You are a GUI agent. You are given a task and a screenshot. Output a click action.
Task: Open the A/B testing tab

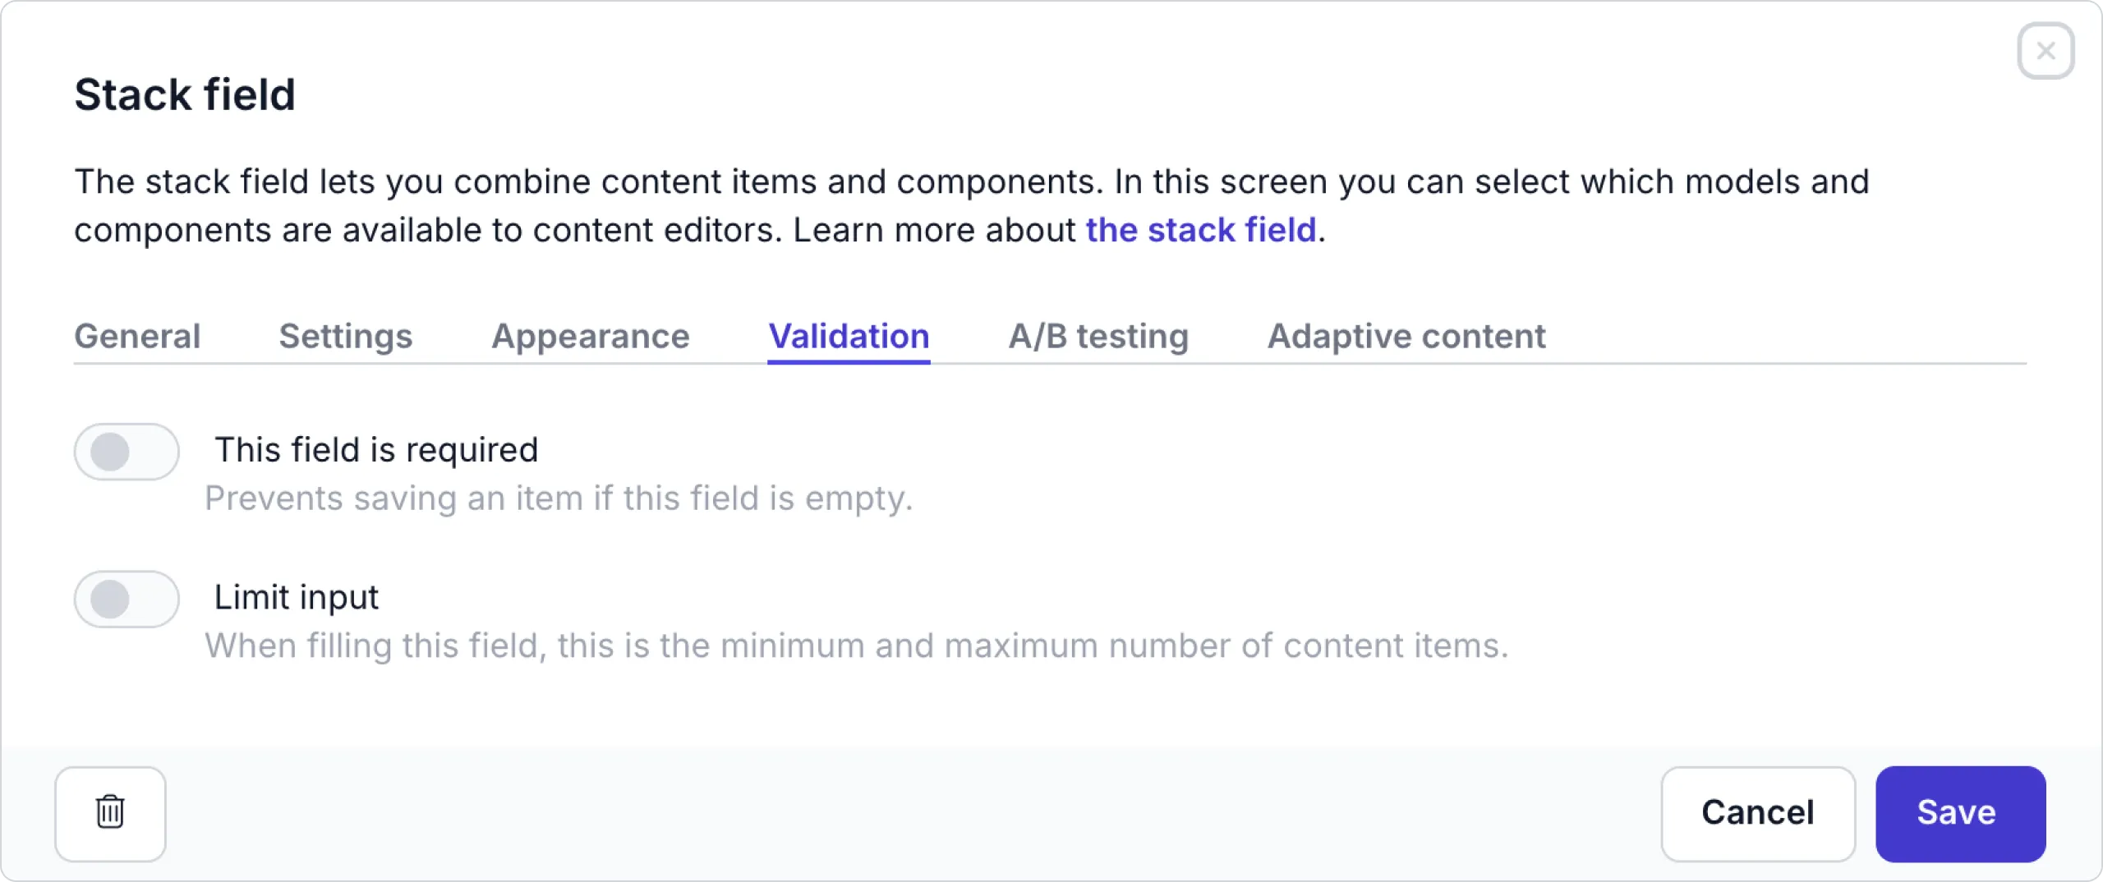[1098, 336]
